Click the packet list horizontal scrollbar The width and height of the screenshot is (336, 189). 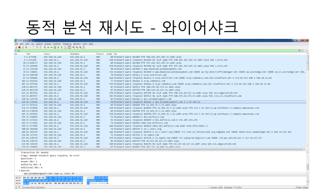160,149
